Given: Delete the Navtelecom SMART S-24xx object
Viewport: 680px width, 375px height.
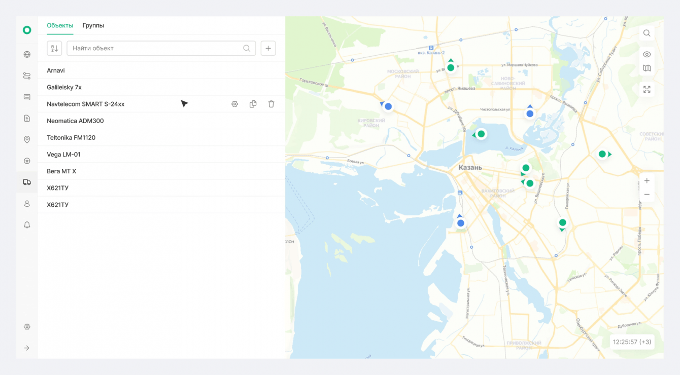Looking at the screenshot, I should (271, 104).
